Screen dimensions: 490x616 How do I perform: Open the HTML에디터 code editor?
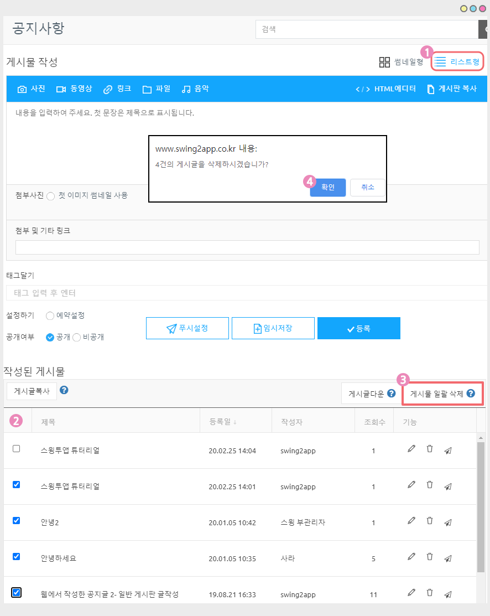(x=385, y=89)
